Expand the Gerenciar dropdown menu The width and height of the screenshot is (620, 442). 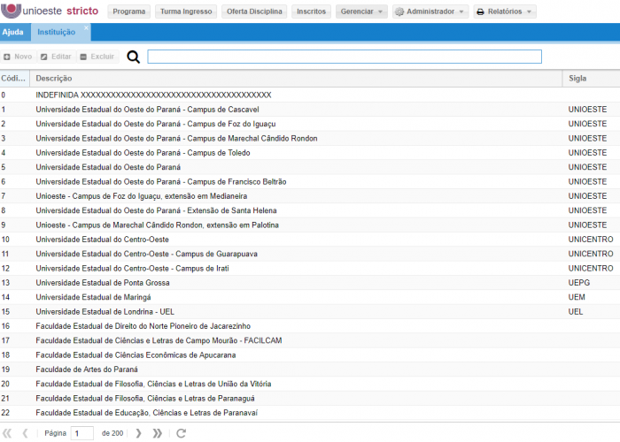(361, 12)
